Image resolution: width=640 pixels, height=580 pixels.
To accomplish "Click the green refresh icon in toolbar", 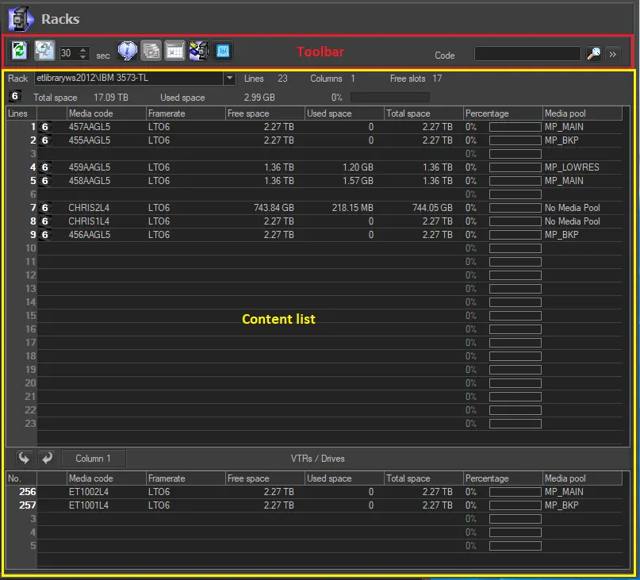I will click(x=20, y=52).
